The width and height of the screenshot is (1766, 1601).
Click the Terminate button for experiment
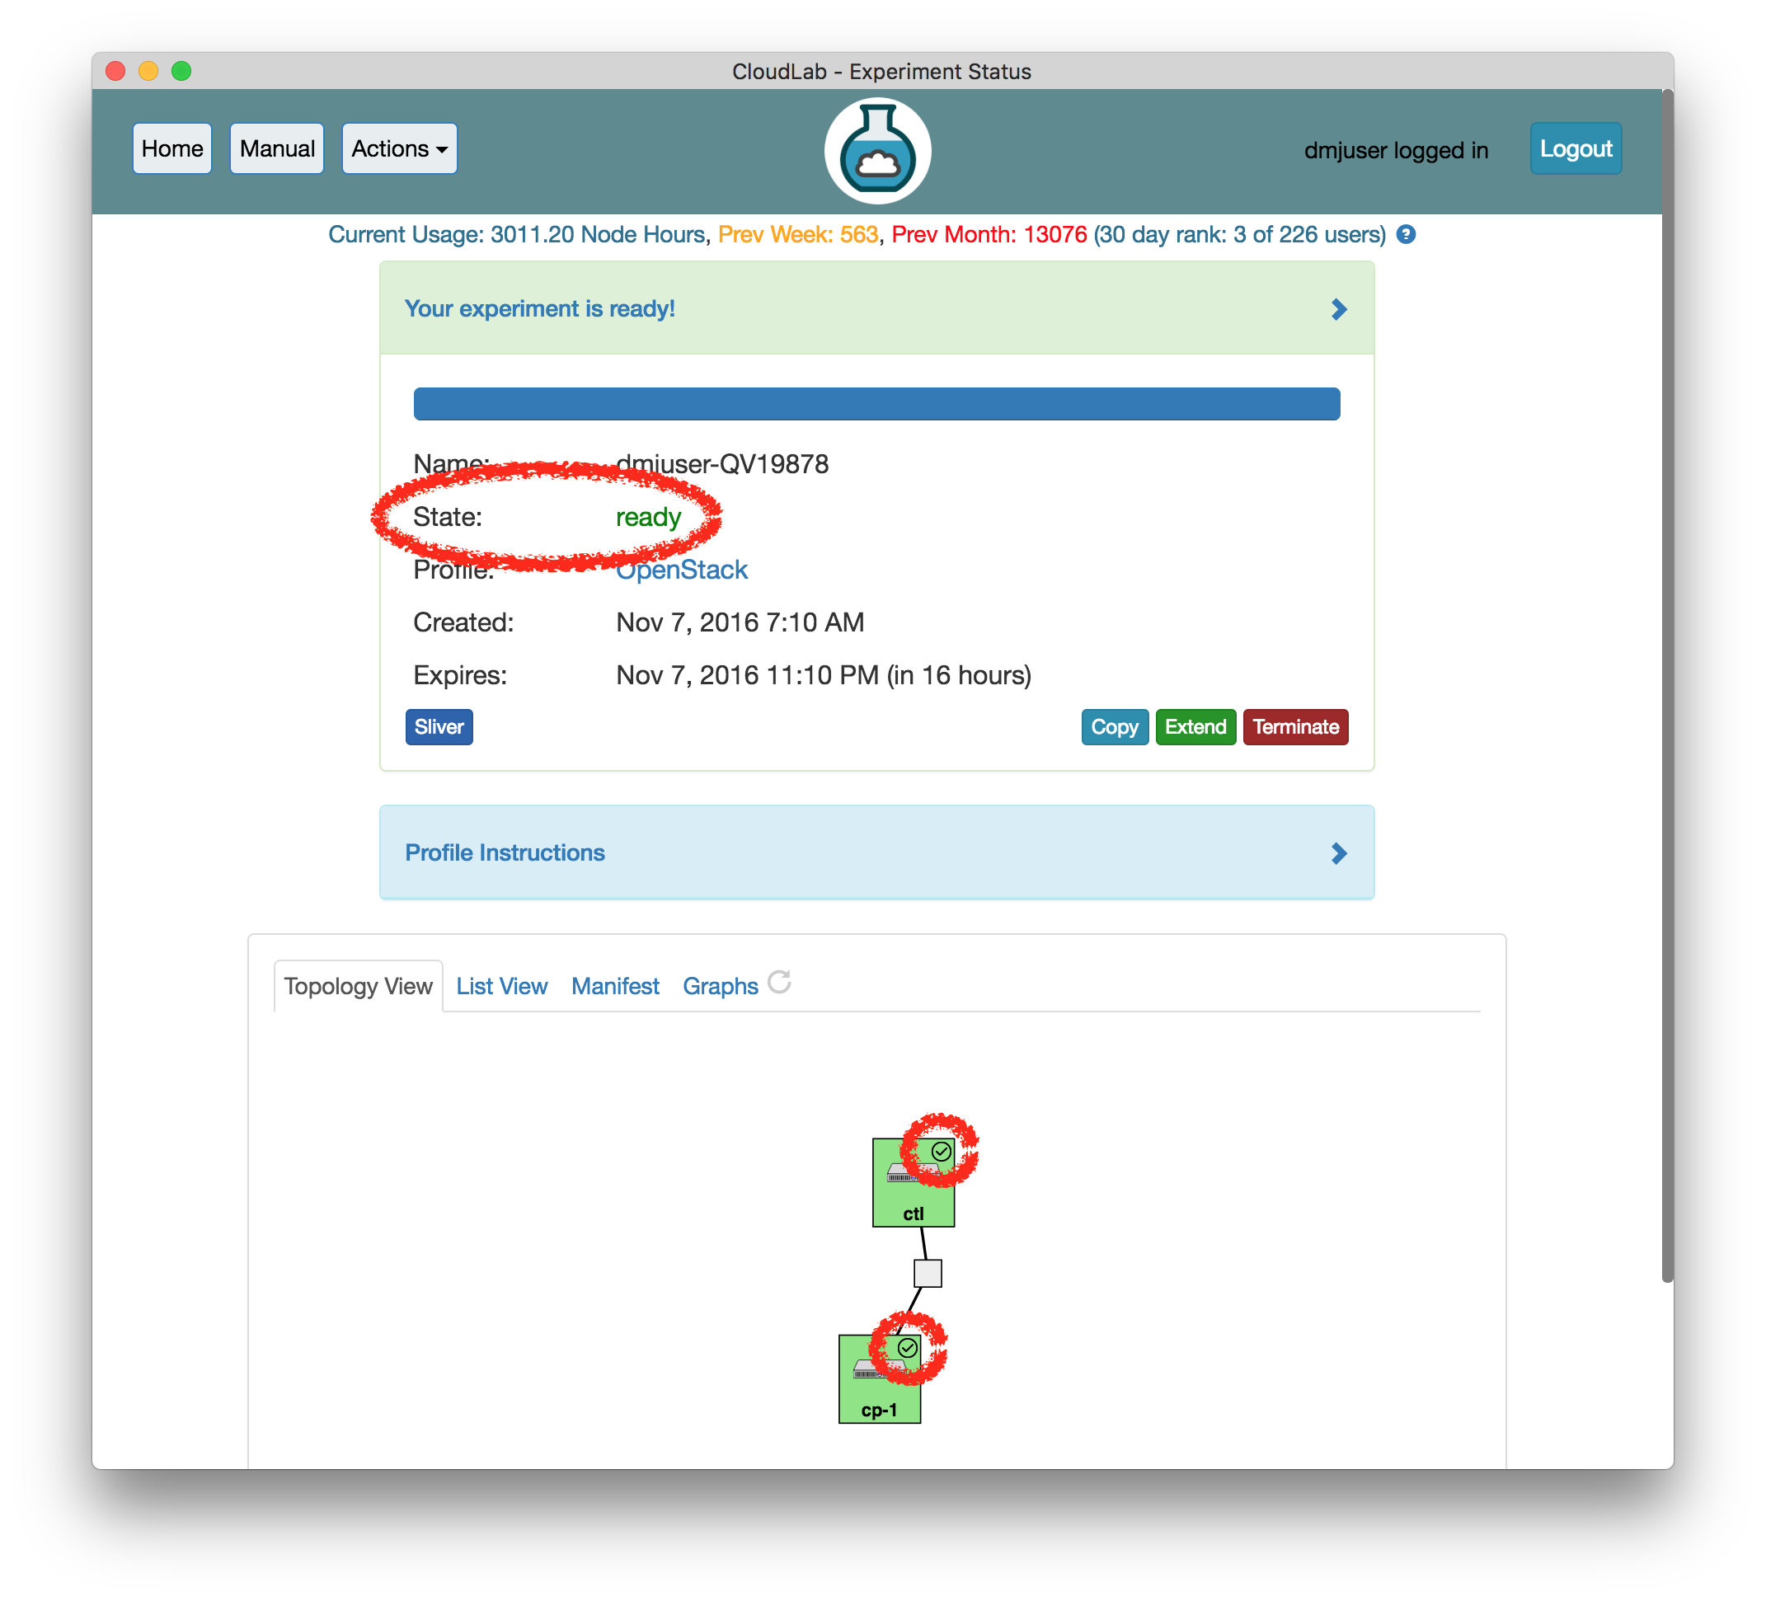(x=1299, y=727)
